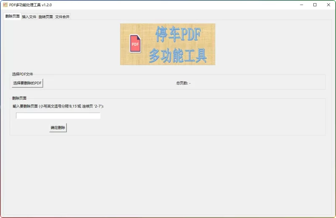Click the 总页数 label text
Screen dimensions: 336x218
pos(183,83)
